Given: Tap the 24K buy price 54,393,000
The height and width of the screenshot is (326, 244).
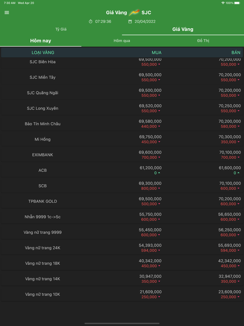Looking at the screenshot, I should 150,245.
